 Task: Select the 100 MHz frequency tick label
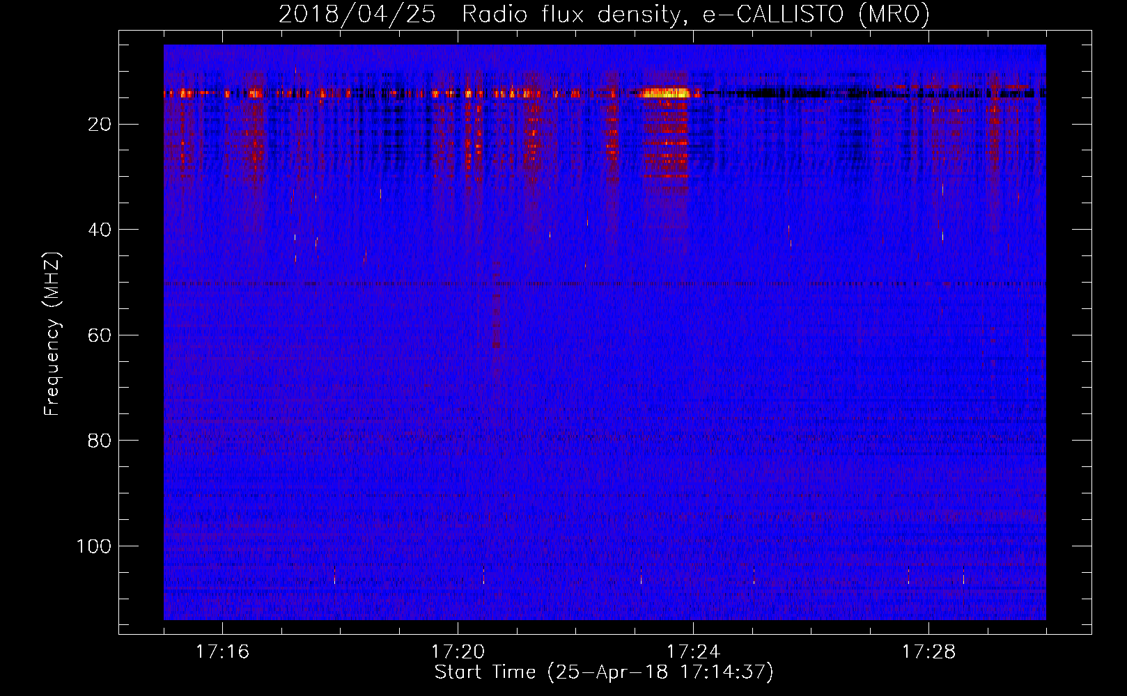(x=94, y=546)
